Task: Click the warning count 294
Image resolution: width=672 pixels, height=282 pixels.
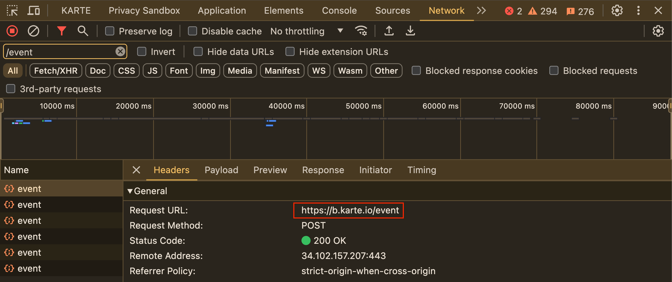Action: 542,11
